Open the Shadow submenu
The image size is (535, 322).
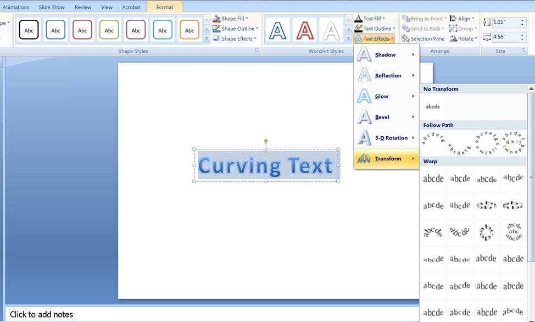(387, 55)
